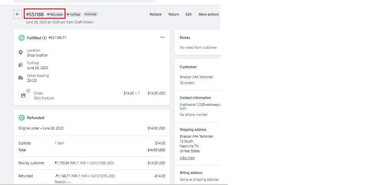Open the More actions menu
Image resolution: width=381 pixels, height=185 pixels.
coord(209,14)
